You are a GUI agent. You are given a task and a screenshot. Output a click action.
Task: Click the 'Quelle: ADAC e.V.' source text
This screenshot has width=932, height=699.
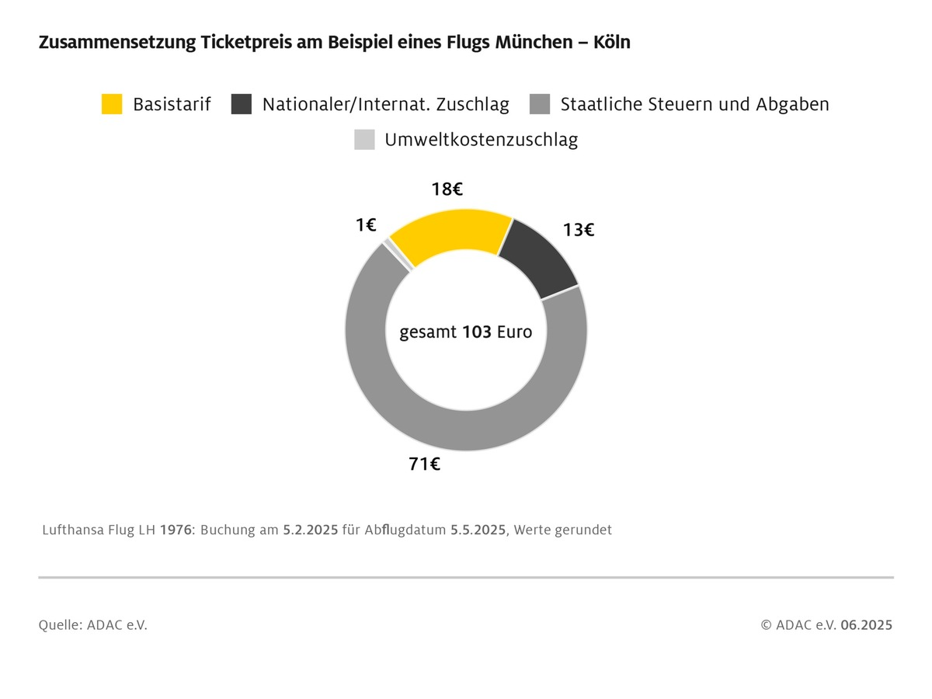tap(92, 625)
